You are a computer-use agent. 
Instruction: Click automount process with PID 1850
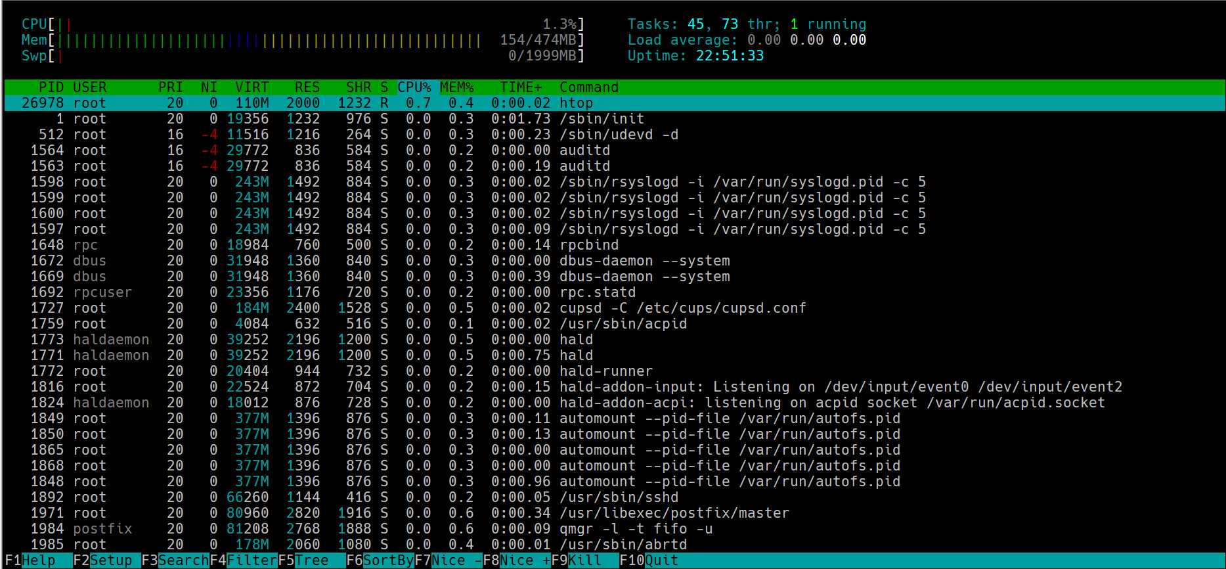click(x=615, y=434)
